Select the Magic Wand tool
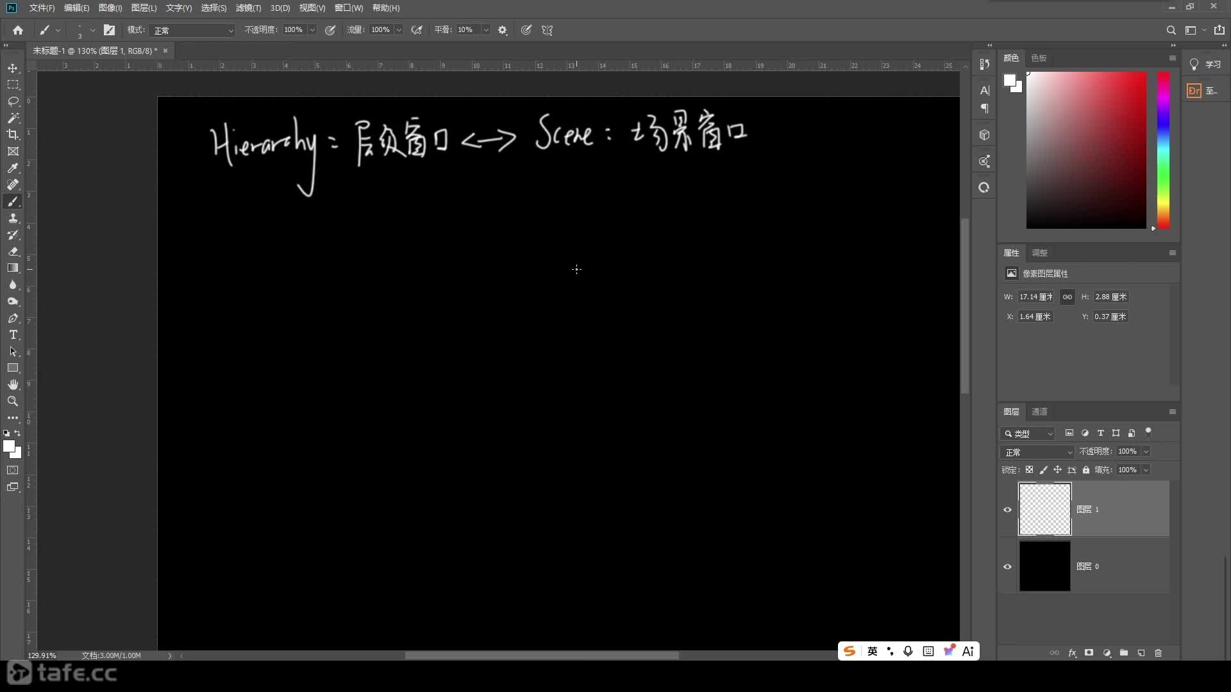This screenshot has width=1231, height=692. (13, 118)
